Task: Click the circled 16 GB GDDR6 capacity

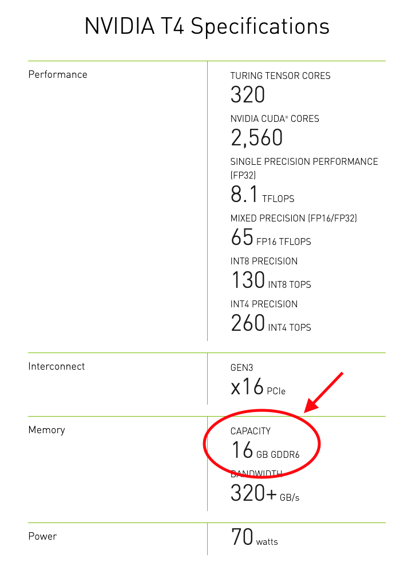Action: pyautogui.click(x=265, y=451)
